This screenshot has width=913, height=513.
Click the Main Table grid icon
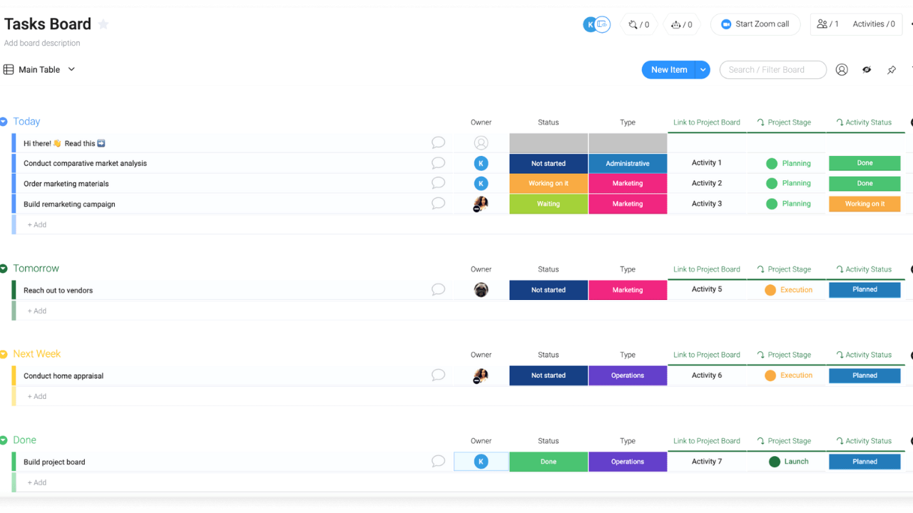(9, 70)
